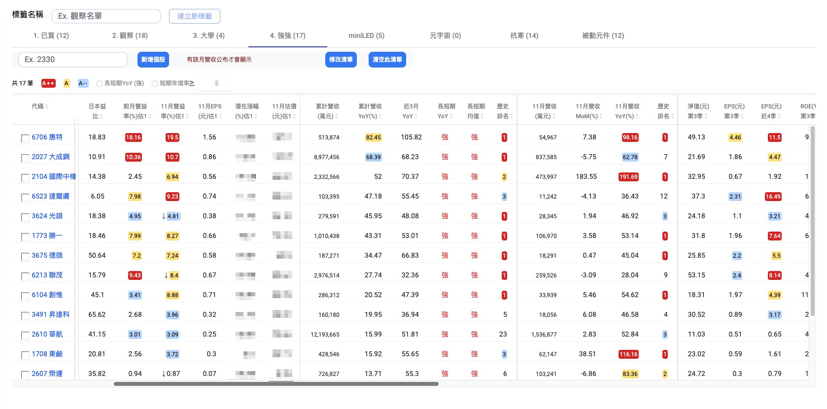Screen dimensions: 827x409
Task: Sort by 代碼 column header
Action: pos(40,106)
